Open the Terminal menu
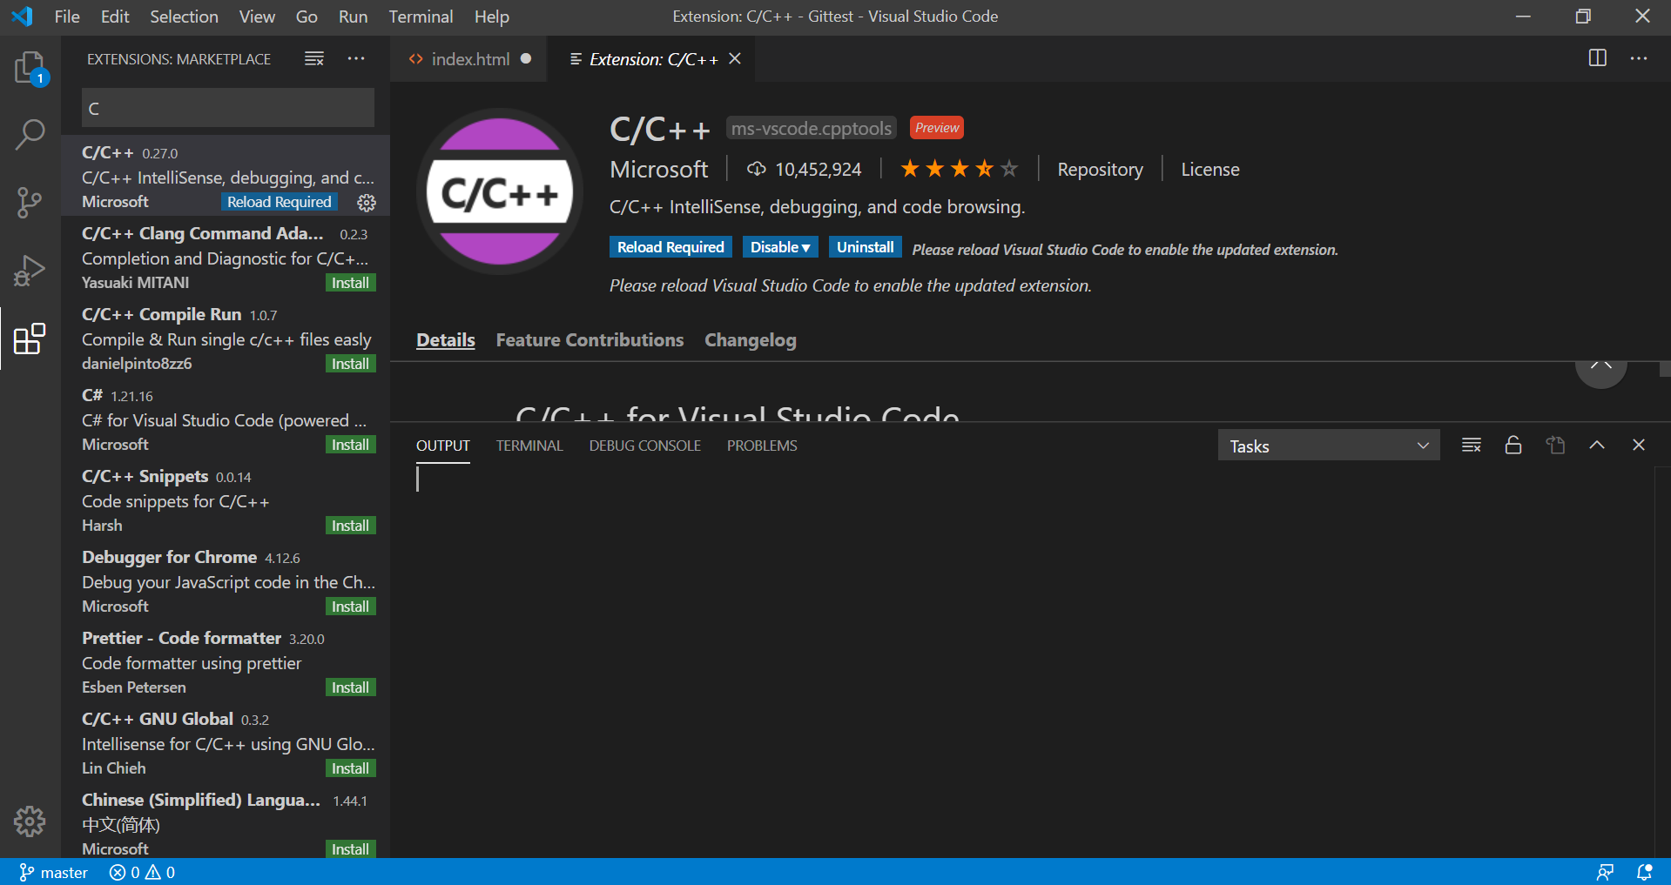This screenshot has width=1671, height=885. (x=421, y=17)
